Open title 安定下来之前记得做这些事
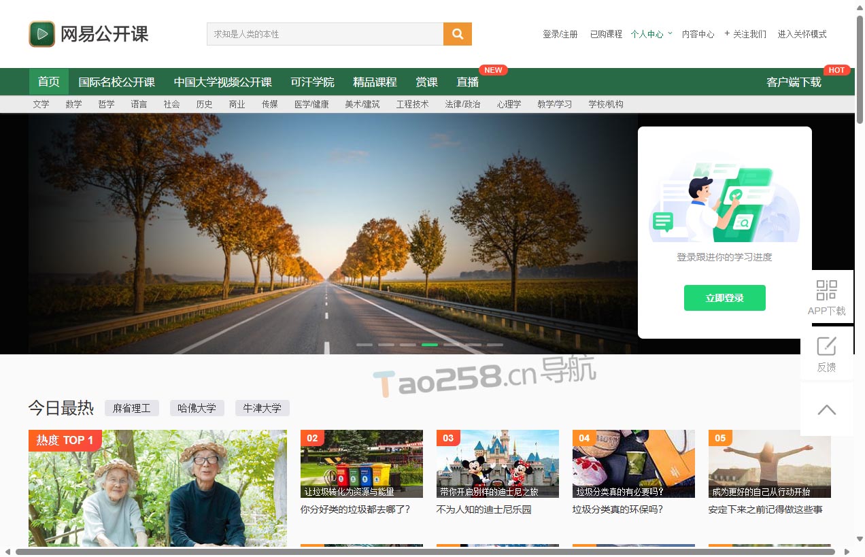 pos(766,509)
